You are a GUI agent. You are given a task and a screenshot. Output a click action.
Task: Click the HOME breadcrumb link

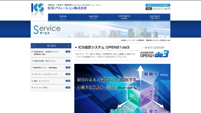coord(123,40)
